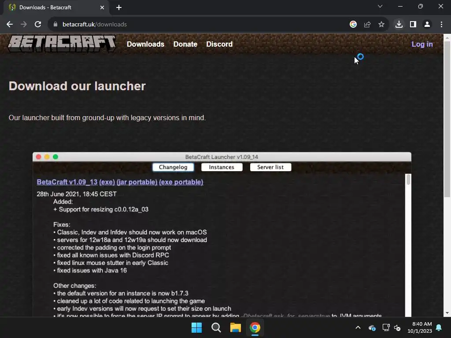The width and height of the screenshot is (451, 338).
Task: Switch to the Server list tab
Action: coord(270,167)
